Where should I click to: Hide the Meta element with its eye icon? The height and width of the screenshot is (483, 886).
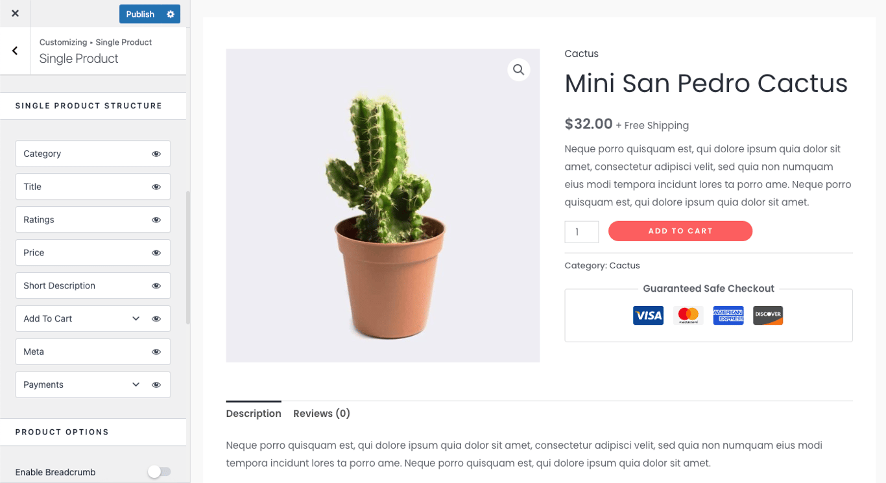click(x=156, y=351)
